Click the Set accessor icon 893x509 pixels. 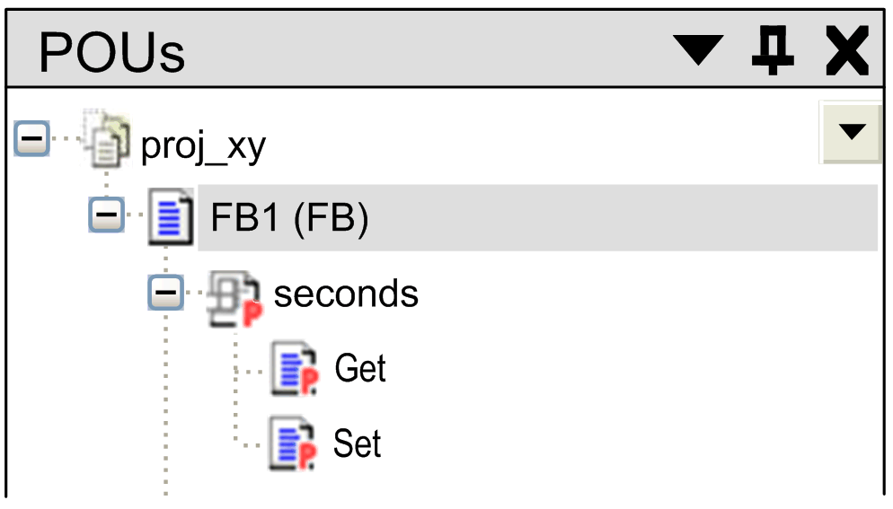(296, 444)
